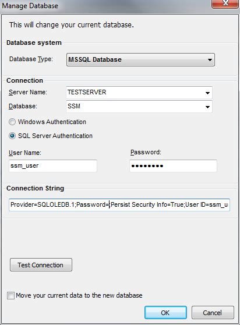Click the SSM text in Database field
This screenshot has height=325, width=240.
point(74,106)
